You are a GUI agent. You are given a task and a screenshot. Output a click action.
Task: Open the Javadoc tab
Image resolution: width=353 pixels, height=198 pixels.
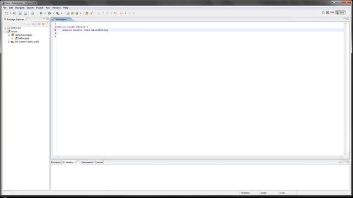(69, 162)
